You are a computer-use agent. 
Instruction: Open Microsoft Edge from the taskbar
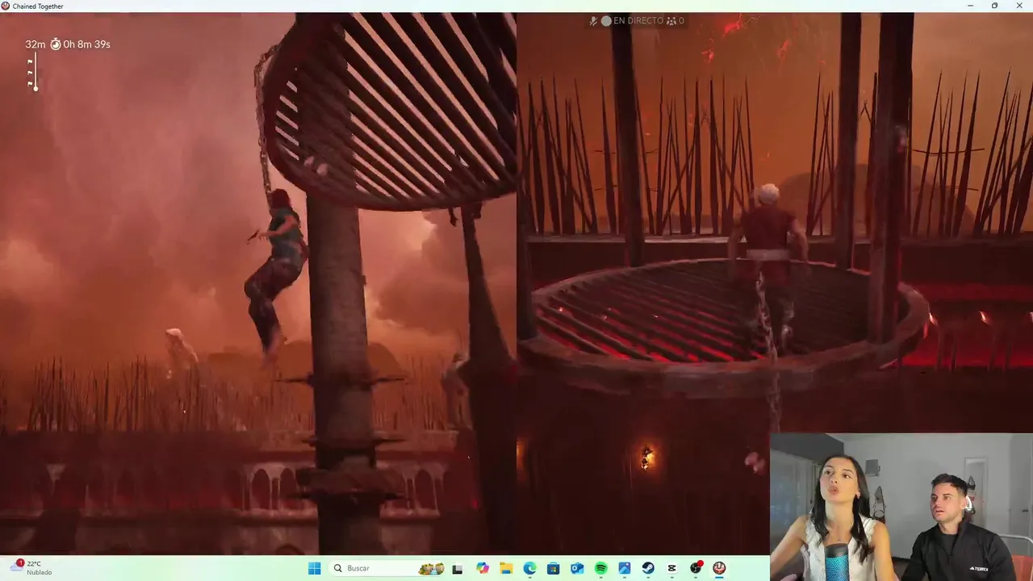click(529, 568)
